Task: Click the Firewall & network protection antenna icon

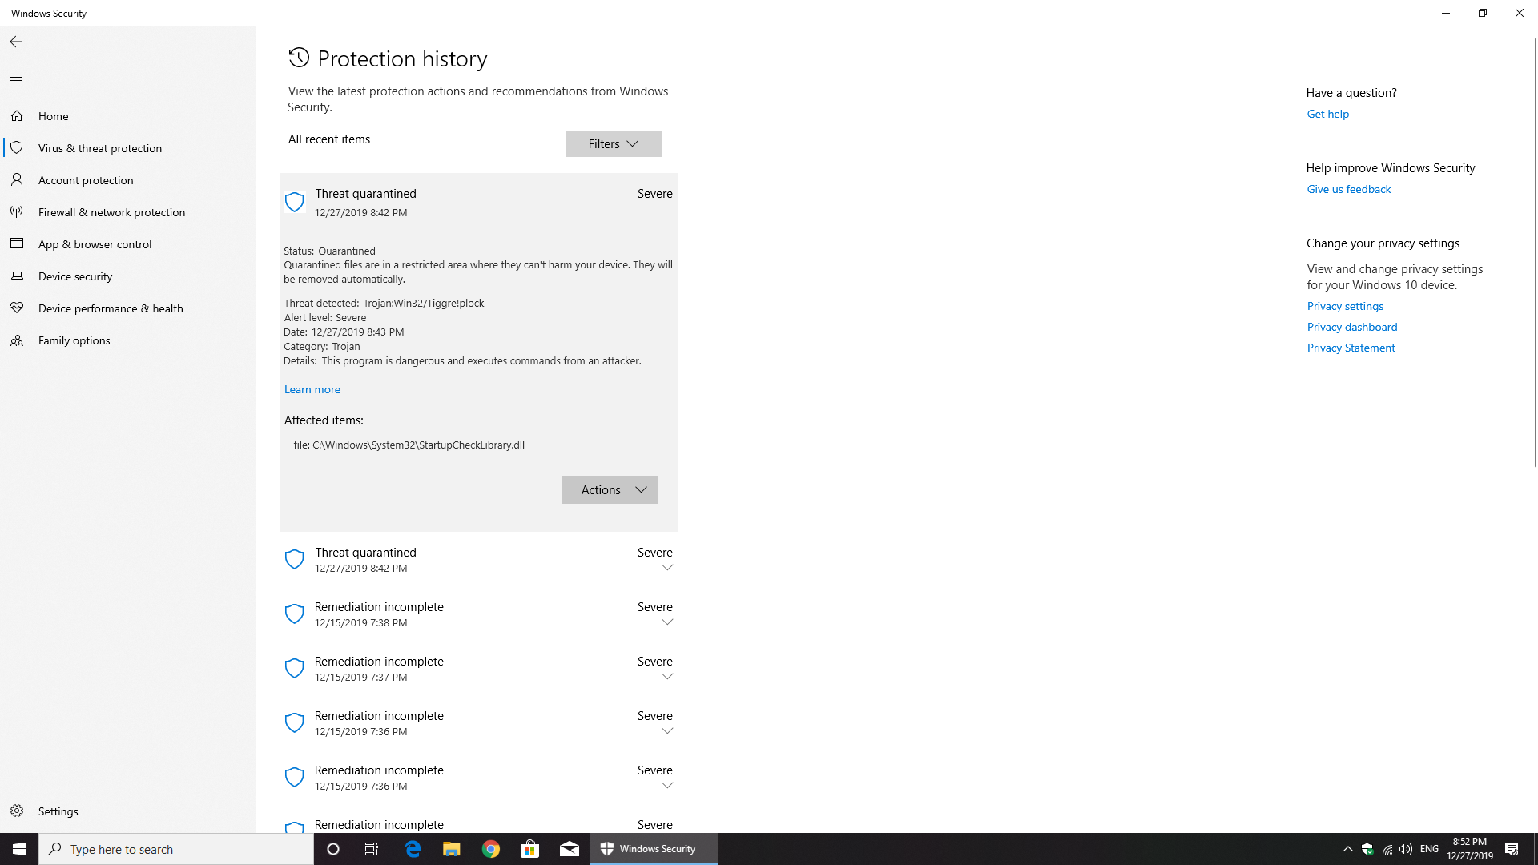Action: coord(17,212)
